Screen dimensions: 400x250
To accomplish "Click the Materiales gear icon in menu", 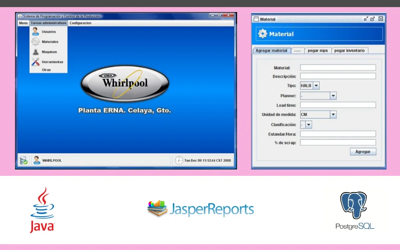I will tap(35, 42).
